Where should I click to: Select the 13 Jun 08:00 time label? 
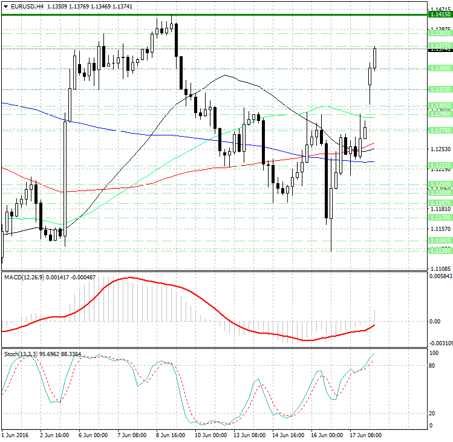click(249, 435)
